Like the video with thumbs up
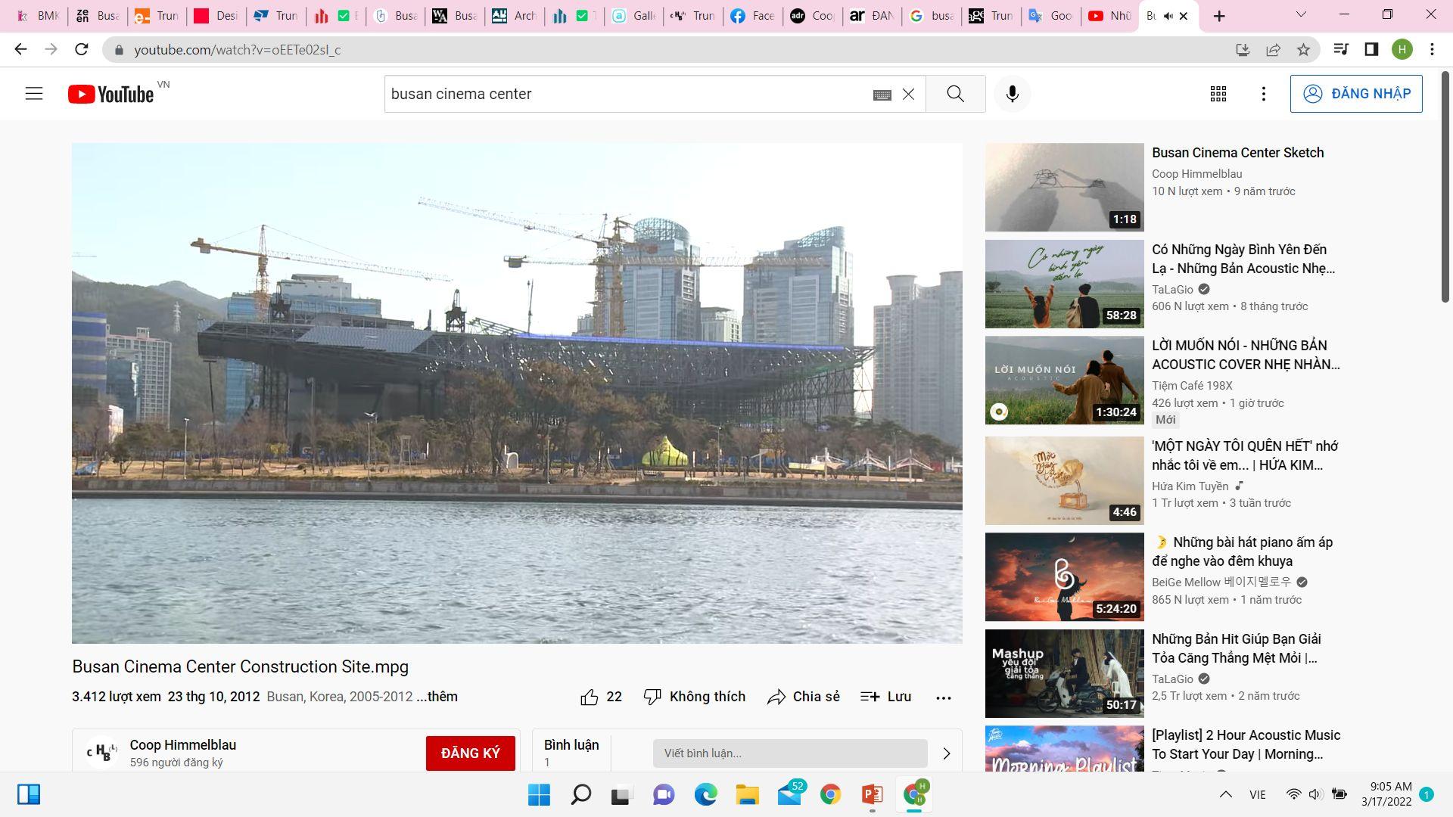The width and height of the screenshot is (1453, 817). tap(590, 697)
